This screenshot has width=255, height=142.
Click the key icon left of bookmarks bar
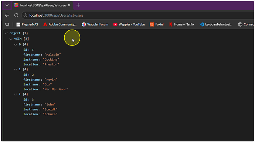[7, 24]
